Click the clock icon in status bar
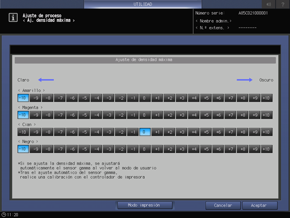 click(4, 215)
